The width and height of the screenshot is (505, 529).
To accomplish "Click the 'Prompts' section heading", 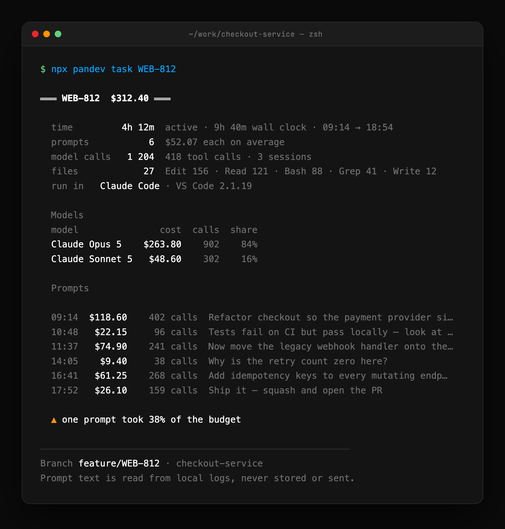I will [x=70, y=288].
